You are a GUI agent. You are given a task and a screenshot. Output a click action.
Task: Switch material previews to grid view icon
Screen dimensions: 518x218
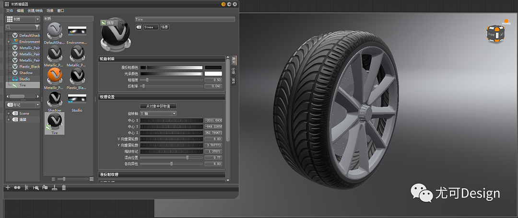(91, 179)
